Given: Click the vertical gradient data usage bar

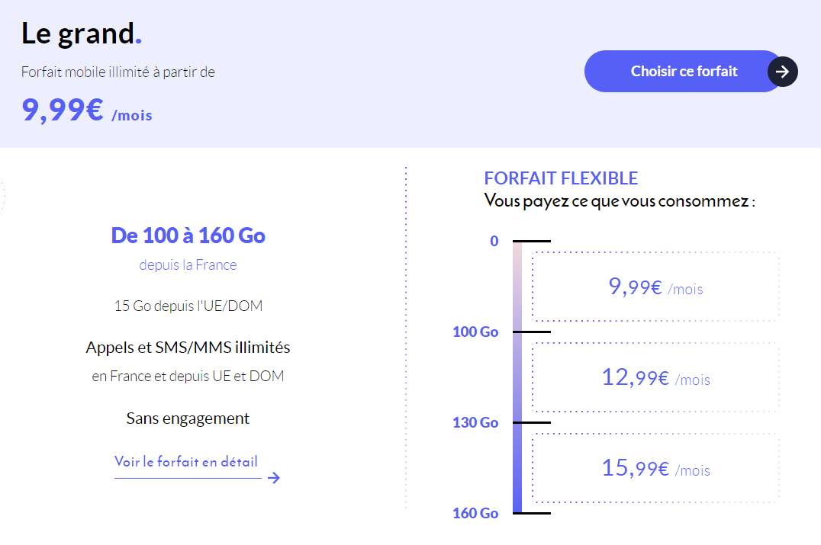Looking at the screenshot, I should pyautogui.click(x=517, y=378).
